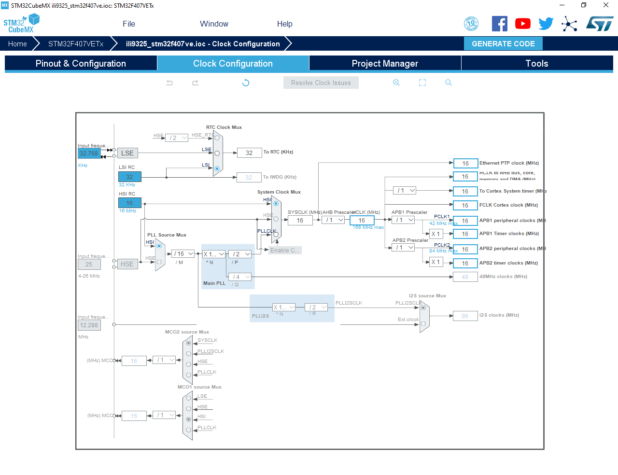This screenshot has width=618, height=475.
Task: Select HSI in MCO1 source Mux
Action: coord(189,419)
